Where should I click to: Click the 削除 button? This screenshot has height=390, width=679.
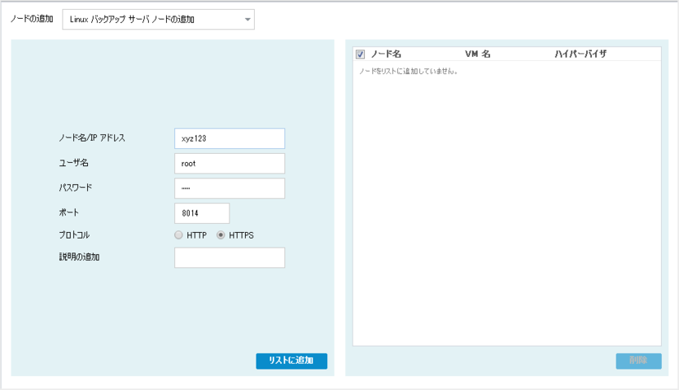click(x=639, y=361)
